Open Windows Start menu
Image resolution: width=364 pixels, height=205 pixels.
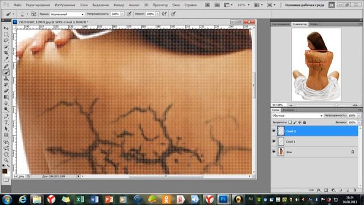click(x=7, y=199)
